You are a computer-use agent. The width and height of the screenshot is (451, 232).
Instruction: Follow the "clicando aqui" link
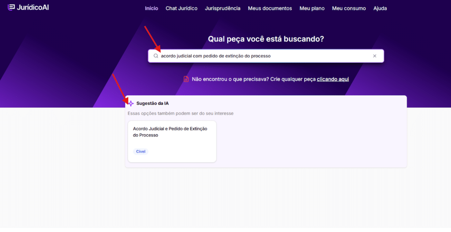point(333,79)
